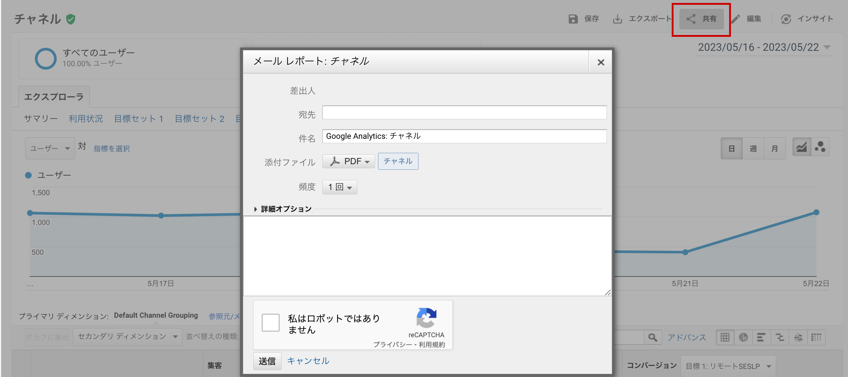
Task: Switch to pivot table view icon
Action: tap(816, 337)
